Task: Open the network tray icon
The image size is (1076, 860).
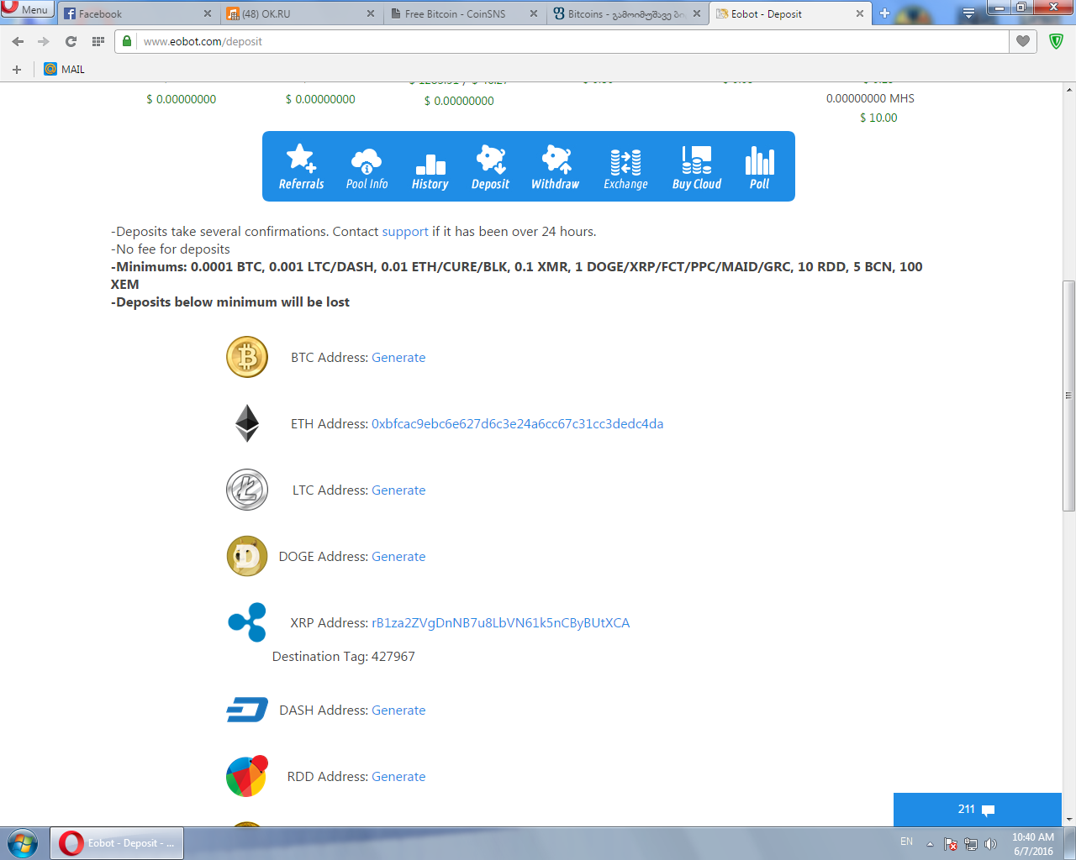Action: 970,843
